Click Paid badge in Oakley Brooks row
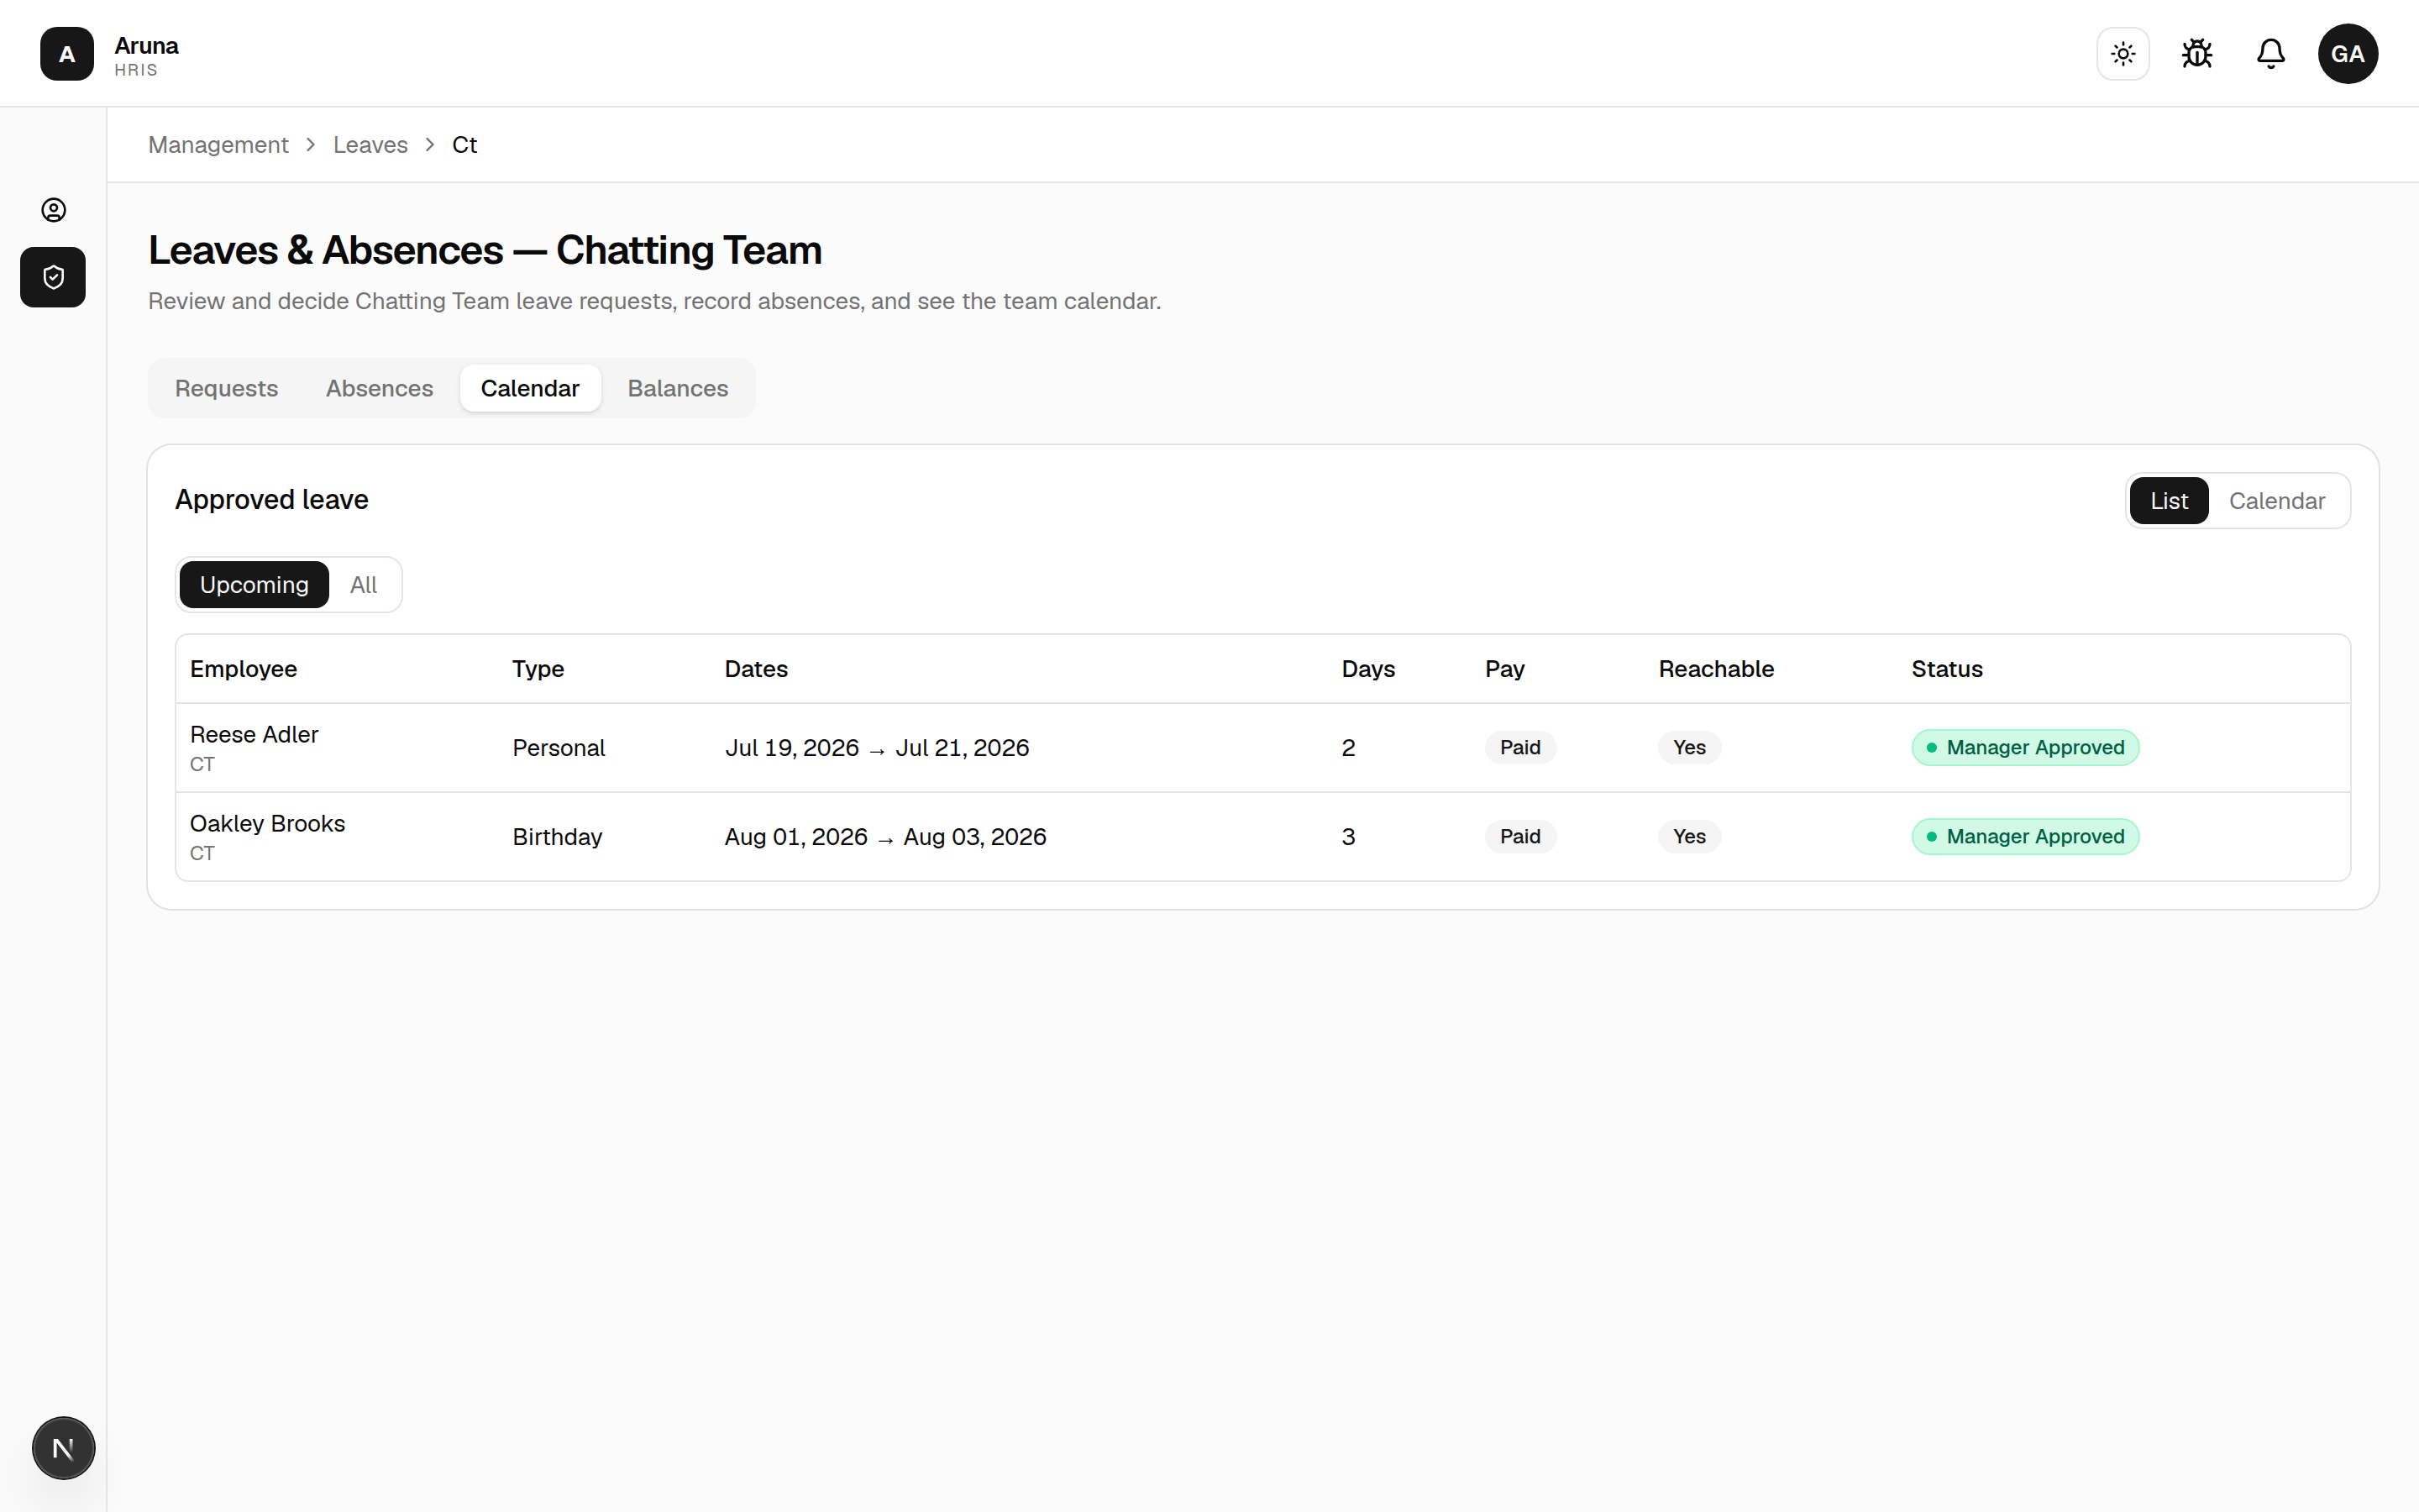Image resolution: width=2419 pixels, height=1512 pixels. pos(1519,837)
